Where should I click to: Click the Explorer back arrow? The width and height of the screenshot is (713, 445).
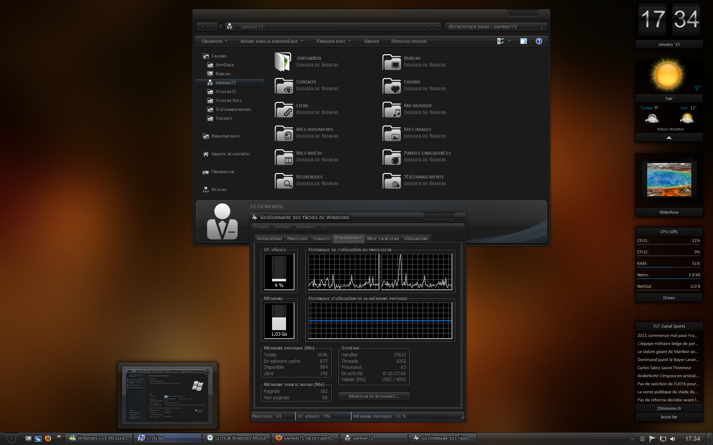[x=202, y=27]
